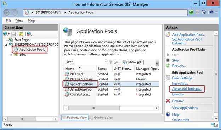Click the Show All button
This screenshot has height=130, width=221.
click(132, 62)
